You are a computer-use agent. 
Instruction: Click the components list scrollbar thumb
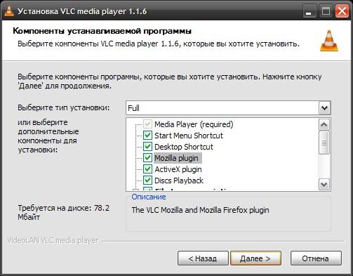pos(324,143)
